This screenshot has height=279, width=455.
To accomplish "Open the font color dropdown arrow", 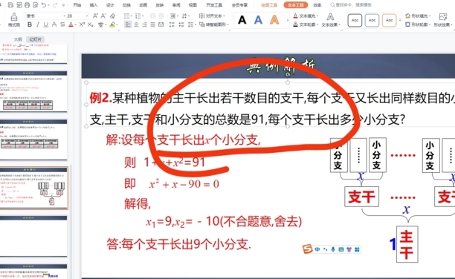I will click(x=76, y=25).
